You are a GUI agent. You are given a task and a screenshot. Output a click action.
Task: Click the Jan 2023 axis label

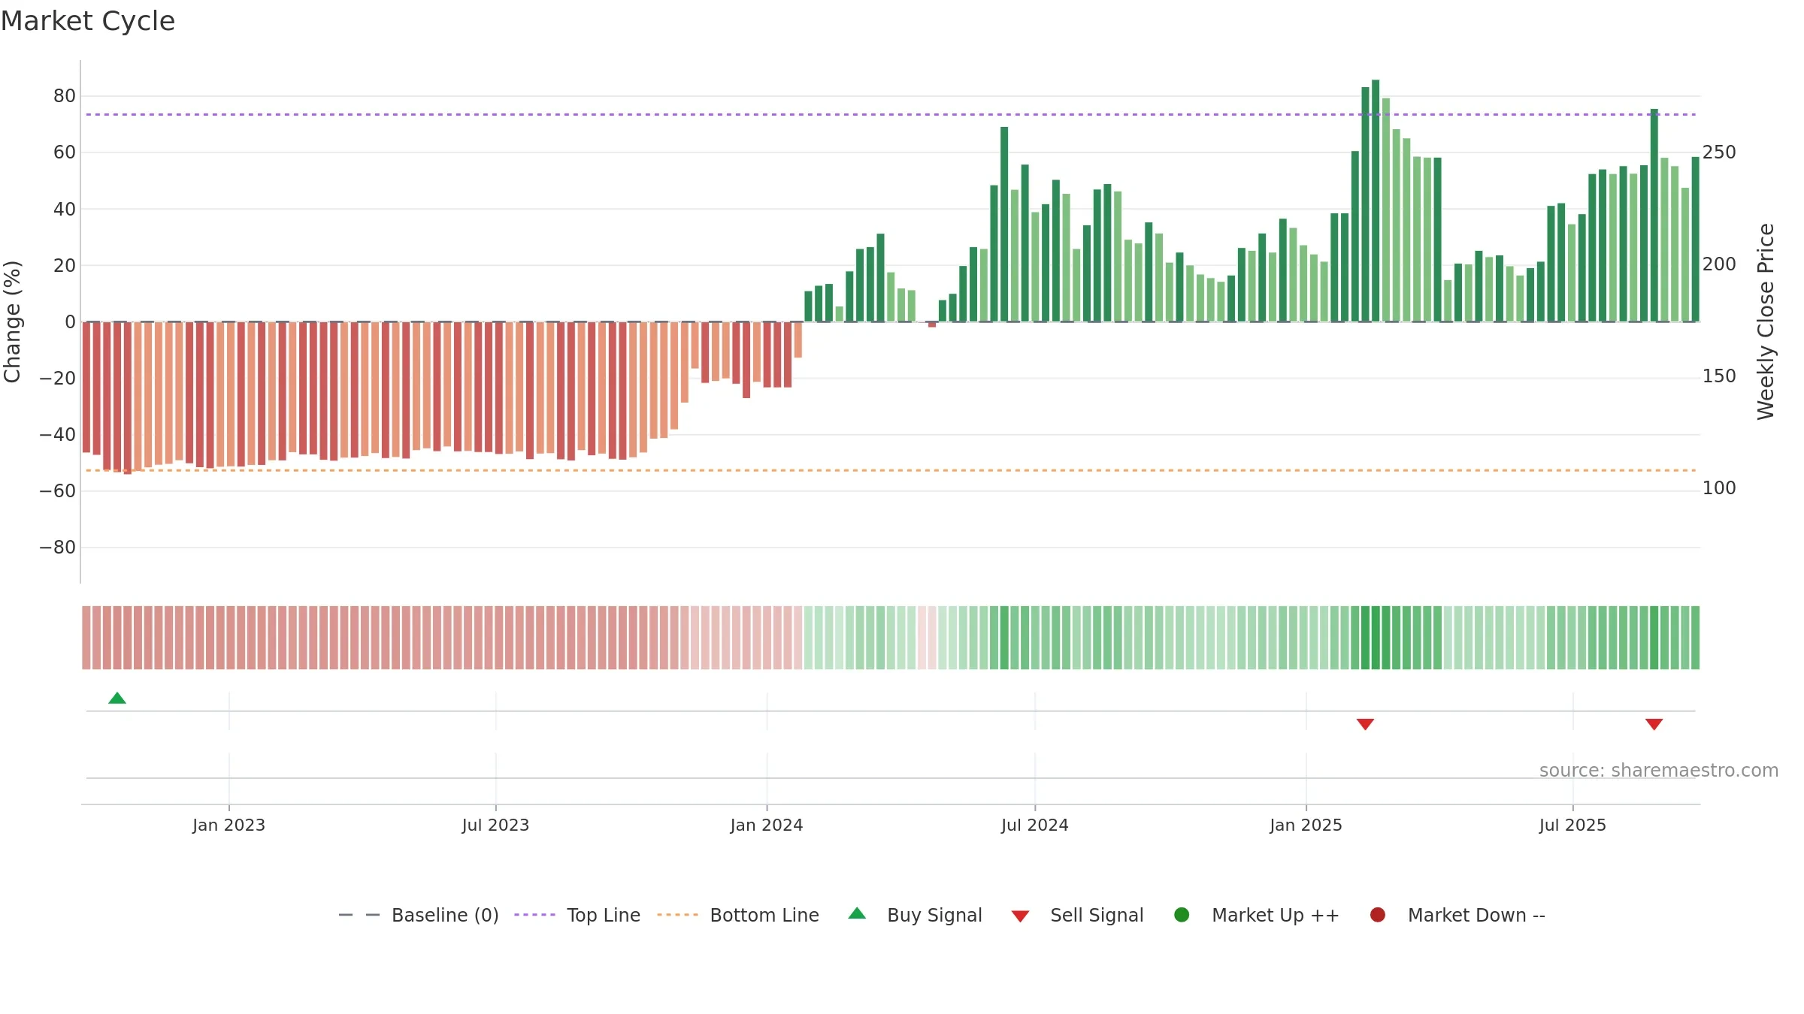click(x=229, y=825)
